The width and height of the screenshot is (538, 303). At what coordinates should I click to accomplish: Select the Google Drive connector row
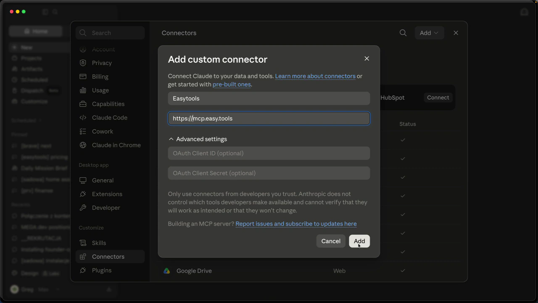pos(311,271)
